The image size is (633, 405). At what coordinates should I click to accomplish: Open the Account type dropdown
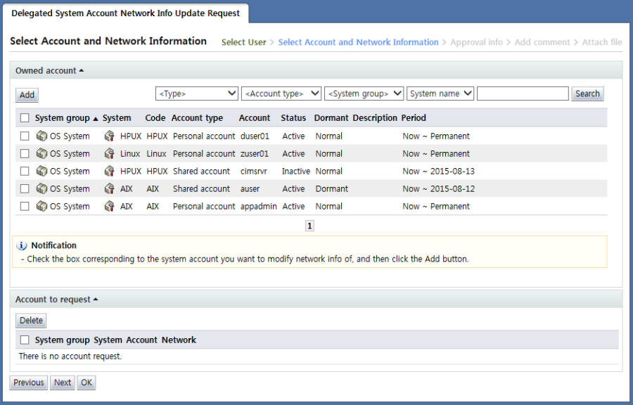(x=281, y=93)
